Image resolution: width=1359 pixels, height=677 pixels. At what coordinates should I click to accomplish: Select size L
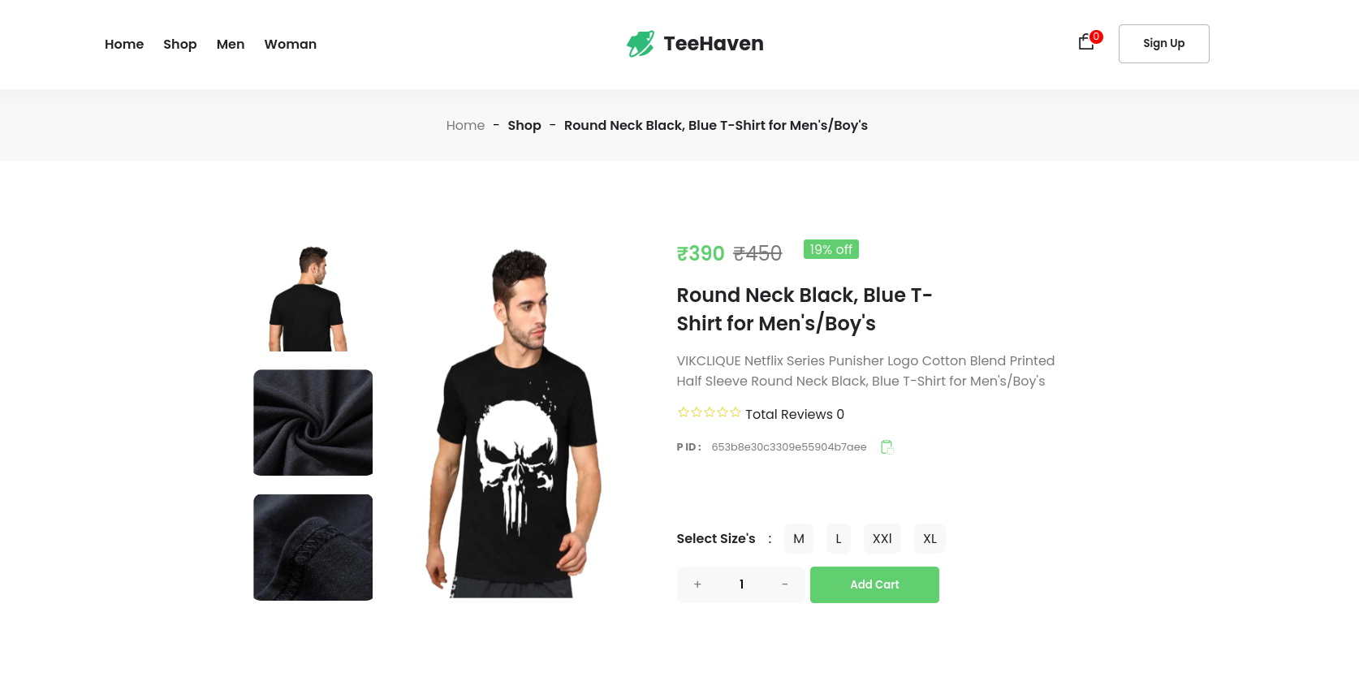pos(839,539)
